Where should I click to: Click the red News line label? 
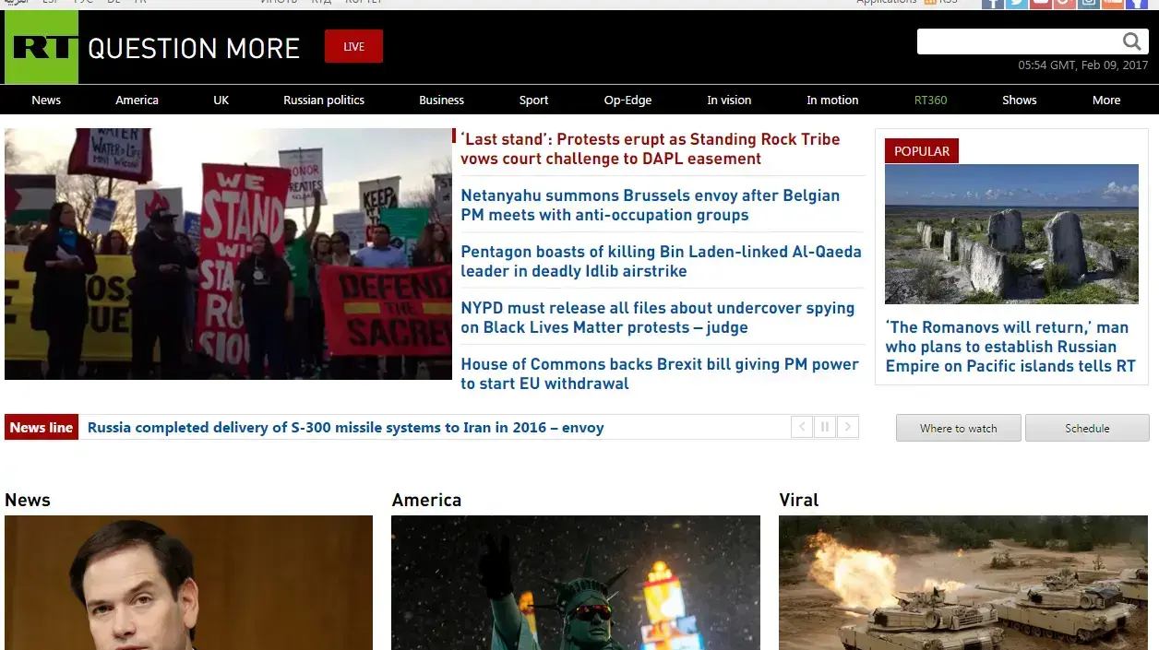42,428
